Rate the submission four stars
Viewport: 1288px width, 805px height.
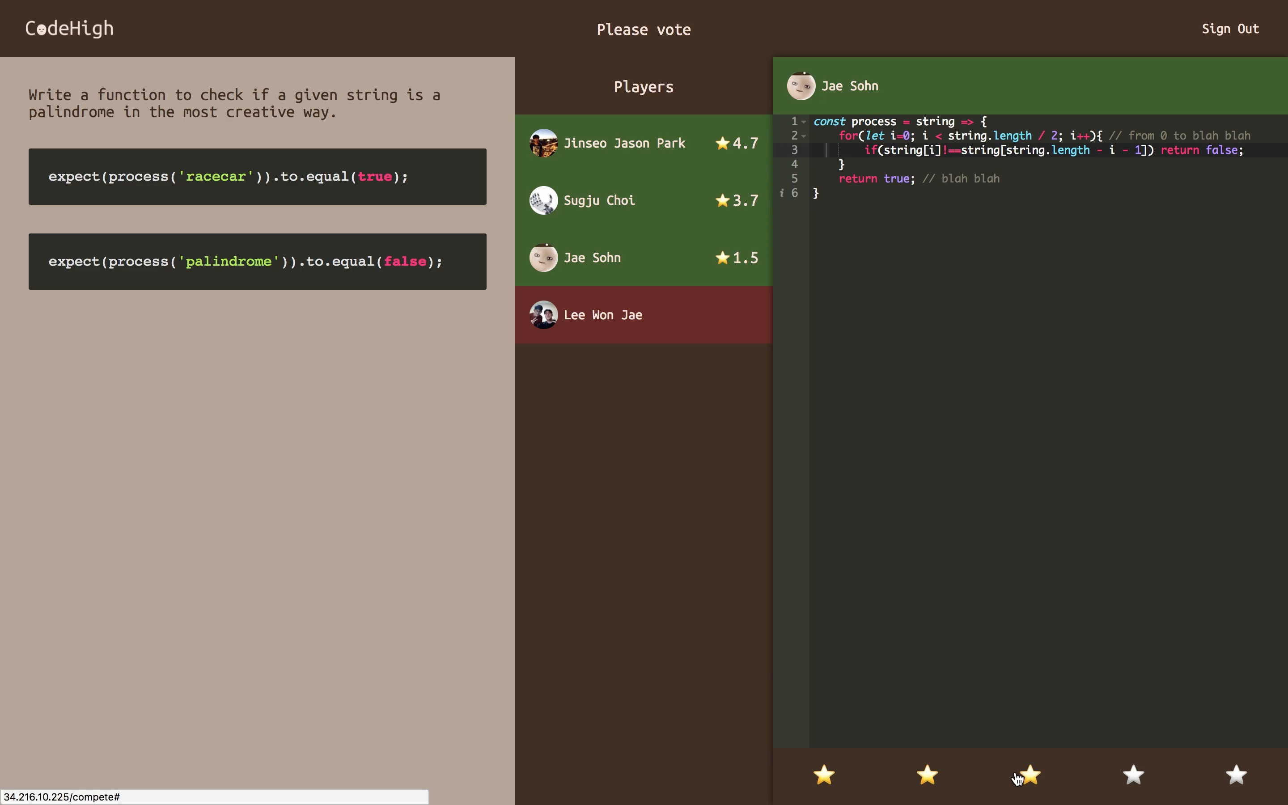[1133, 775]
